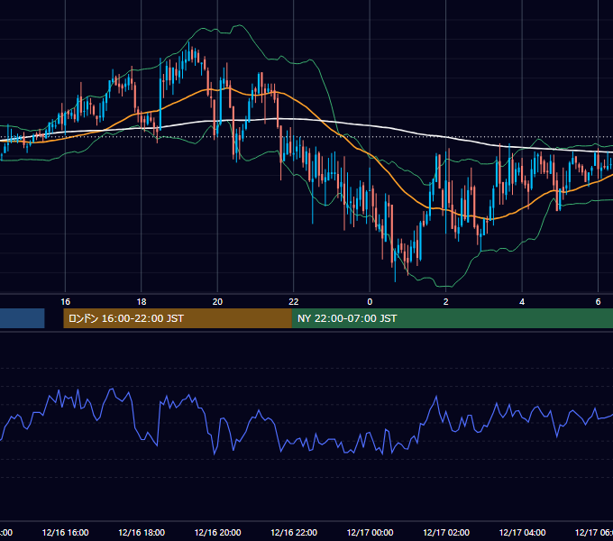Click the 18 hour label on price chart axis
613x541 pixels.
tap(142, 302)
